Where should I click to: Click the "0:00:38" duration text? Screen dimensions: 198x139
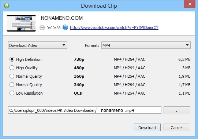tap(53, 28)
